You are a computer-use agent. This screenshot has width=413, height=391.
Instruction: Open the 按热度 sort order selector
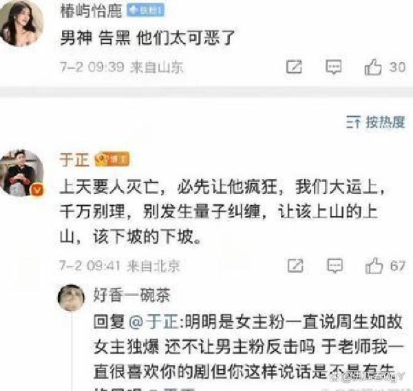376,123
